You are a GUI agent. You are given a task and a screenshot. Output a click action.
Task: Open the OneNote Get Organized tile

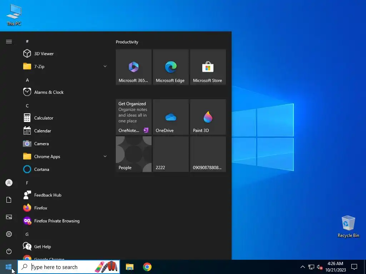click(x=134, y=117)
